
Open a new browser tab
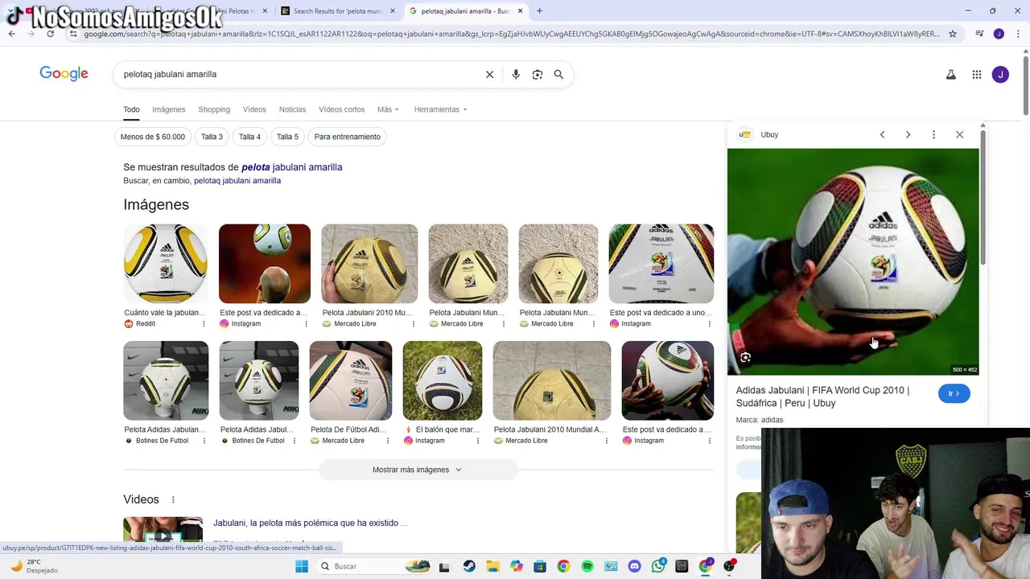(x=539, y=11)
